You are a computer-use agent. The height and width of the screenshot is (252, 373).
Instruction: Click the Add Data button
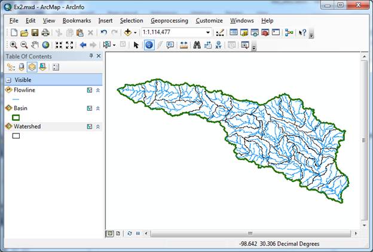(128, 32)
